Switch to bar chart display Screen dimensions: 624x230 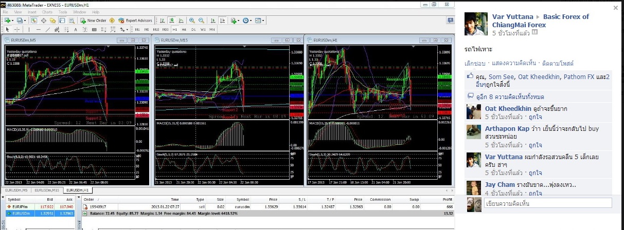click(x=162, y=21)
